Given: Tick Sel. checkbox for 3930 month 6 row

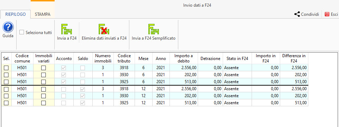Looking at the screenshot, I should coord(6,75).
